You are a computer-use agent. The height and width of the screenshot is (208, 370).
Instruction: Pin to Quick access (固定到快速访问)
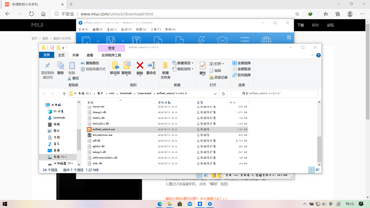[x=47, y=71]
